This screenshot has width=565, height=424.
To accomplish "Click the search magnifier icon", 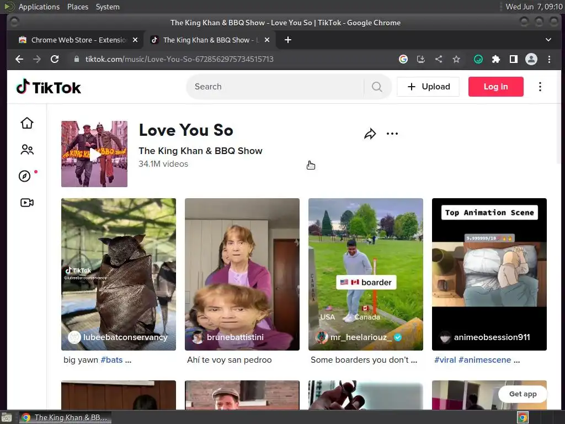I will 377,87.
